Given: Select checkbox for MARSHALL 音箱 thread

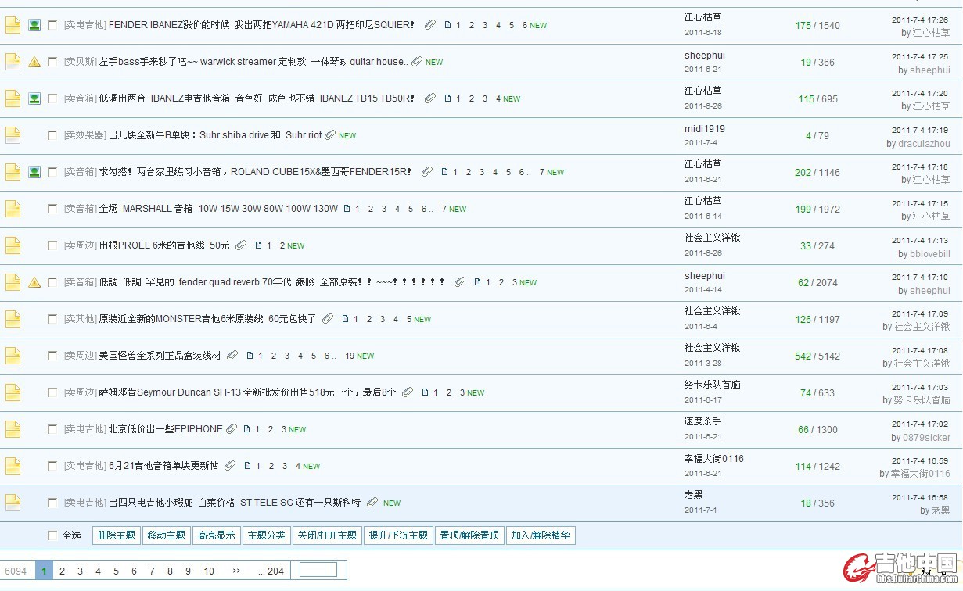Looking at the screenshot, I should (52, 209).
